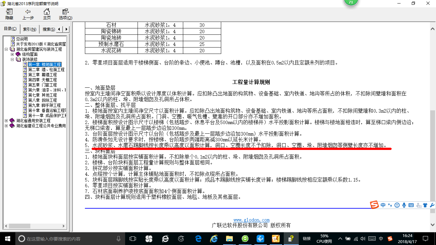Open 第十一章 成品保护工程 topic

point(47,115)
